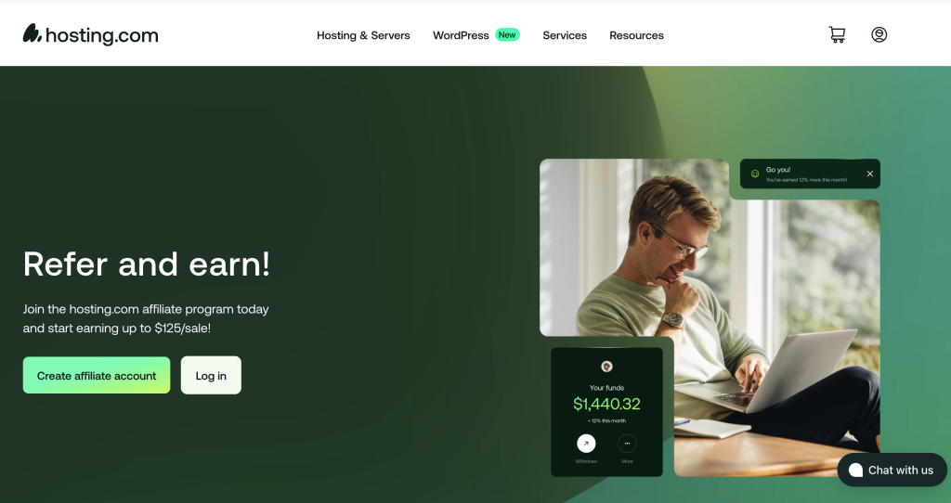Screen dimensions: 951x503
Task: Click the smiley icon in notification
Action: 755,174
